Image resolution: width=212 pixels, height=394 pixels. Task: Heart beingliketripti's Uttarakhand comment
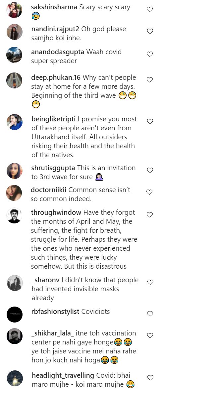150,121
